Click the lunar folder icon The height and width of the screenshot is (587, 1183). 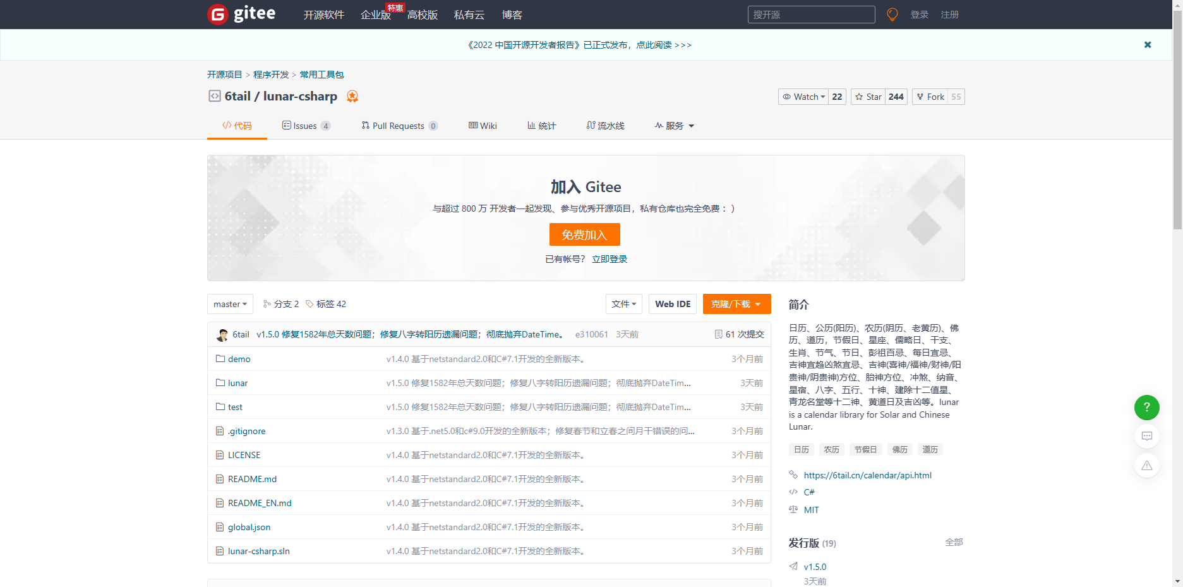coord(220,383)
